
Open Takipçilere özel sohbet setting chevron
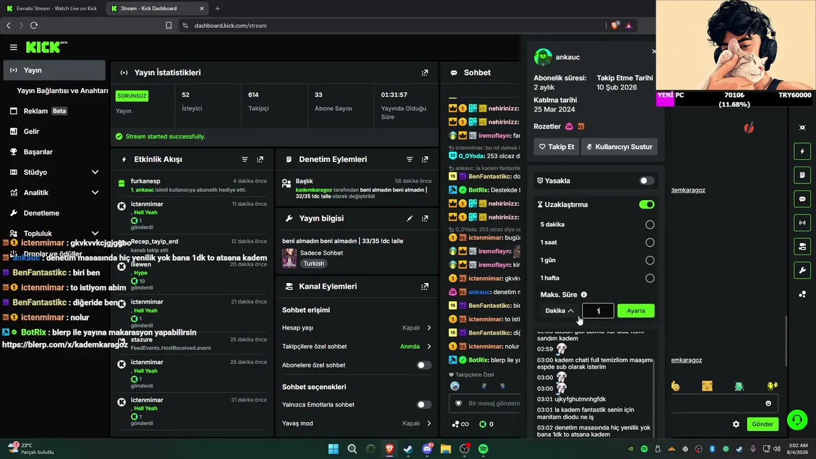(429, 347)
